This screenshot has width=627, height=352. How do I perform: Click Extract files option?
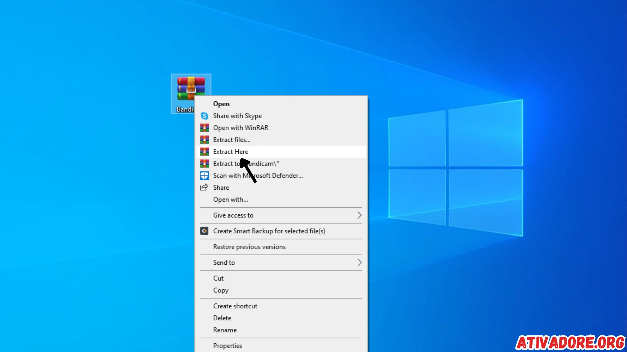coord(232,139)
